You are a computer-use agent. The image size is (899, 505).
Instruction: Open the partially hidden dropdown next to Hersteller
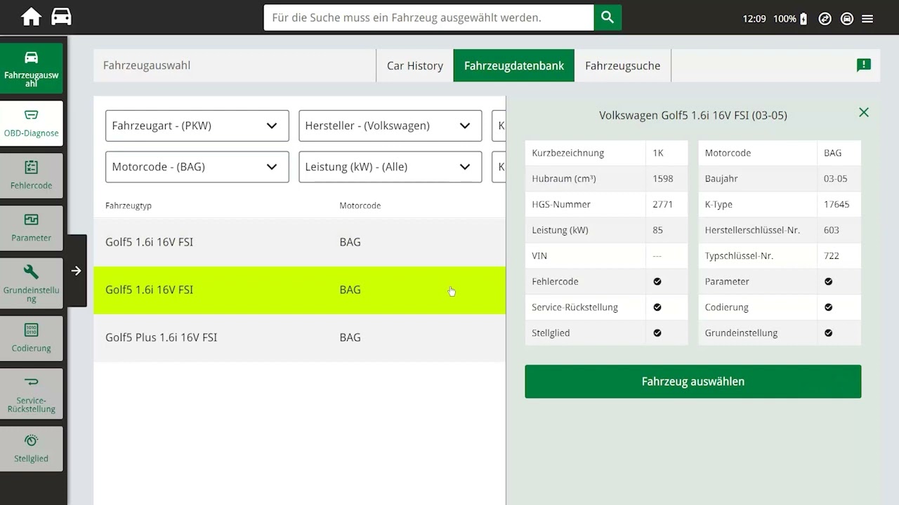(x=499, y=126)
